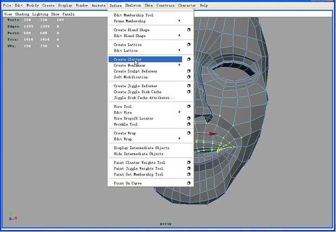Open option box for Create Cluster
This screenshot has width=336, height=232.
pos(188,60)
